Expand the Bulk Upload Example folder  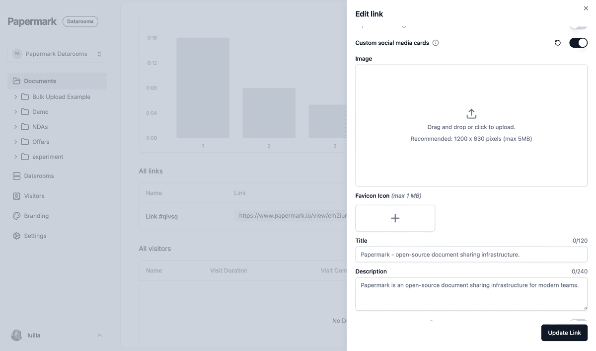tap(15, 97)
